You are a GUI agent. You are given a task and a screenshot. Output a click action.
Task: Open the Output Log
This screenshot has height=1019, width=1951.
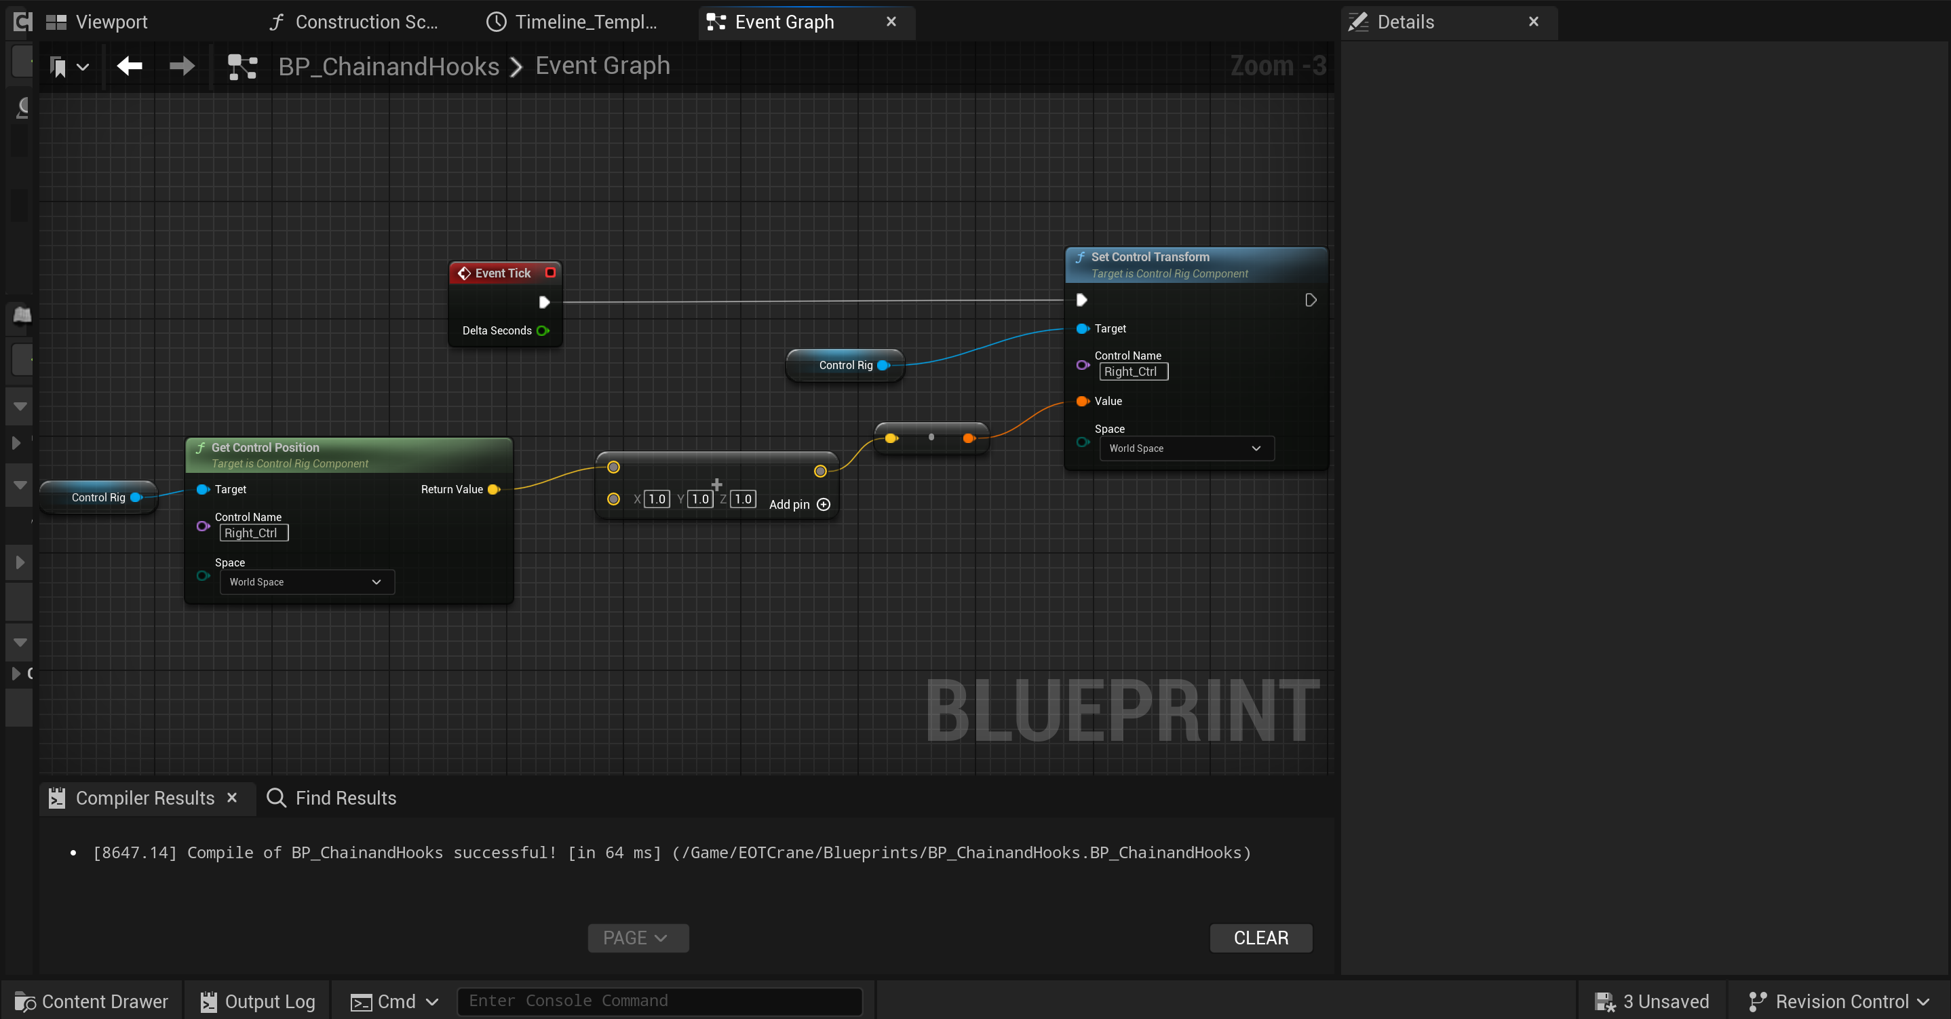pos(256,1001)
